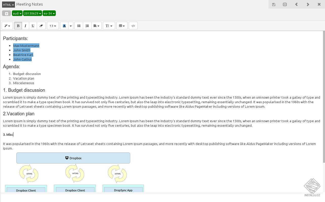Open the magic wand style dropdown
This screenshot has width=325, height=202.
[7, 26]
